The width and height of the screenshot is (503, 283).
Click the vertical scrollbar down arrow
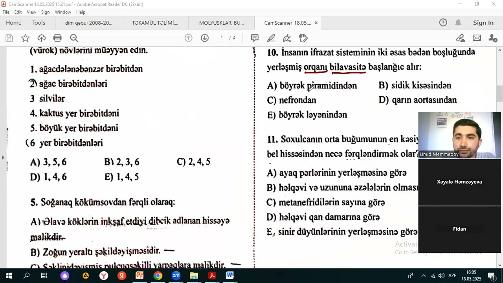pyautogui.click(x=500, y=265)
